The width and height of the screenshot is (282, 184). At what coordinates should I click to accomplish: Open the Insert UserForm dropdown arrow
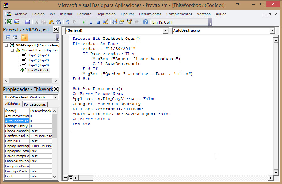pyautogui.click(x=22, y=22)
